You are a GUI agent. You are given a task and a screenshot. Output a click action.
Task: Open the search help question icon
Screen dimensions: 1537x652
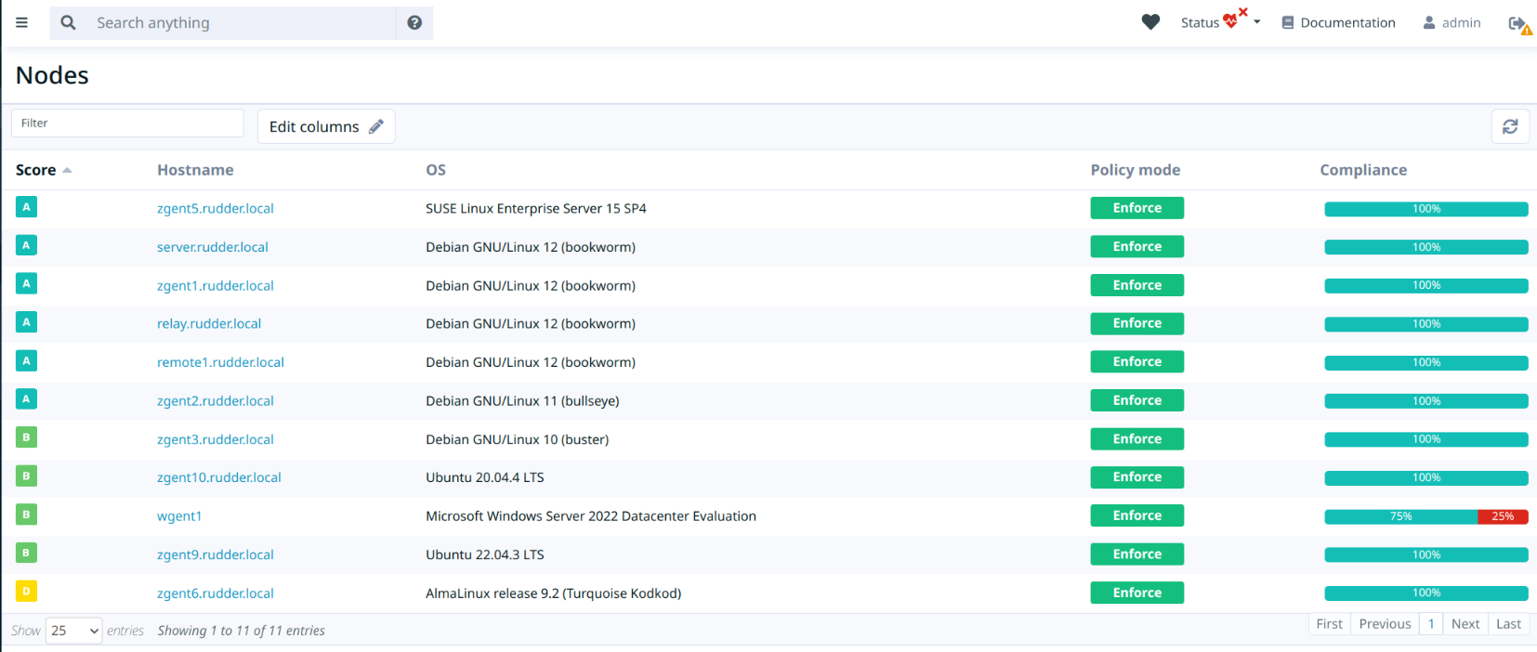414,23
